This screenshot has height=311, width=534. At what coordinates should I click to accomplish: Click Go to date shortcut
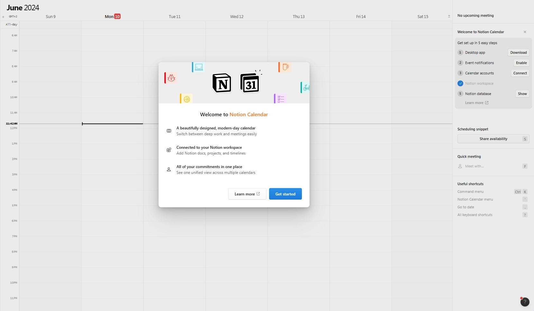tap(493, 207)
